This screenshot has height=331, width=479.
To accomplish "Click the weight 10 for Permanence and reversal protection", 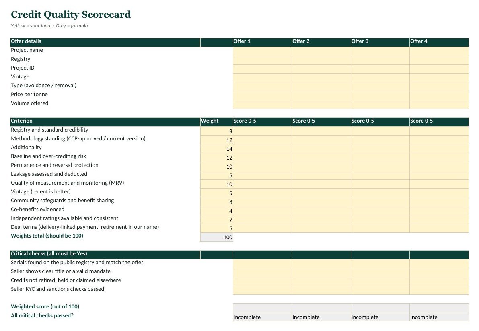I will (217, 167).
